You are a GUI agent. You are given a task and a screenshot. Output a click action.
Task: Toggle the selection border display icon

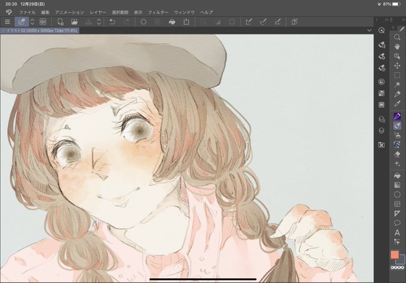pyautogui.click(x=232, y=22)
